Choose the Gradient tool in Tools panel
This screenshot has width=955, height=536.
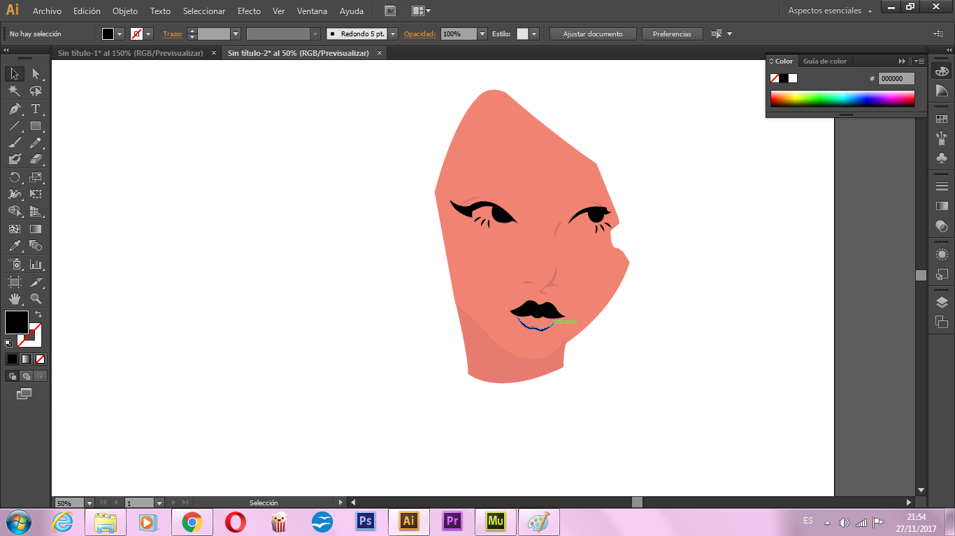[x=36, y=228]
